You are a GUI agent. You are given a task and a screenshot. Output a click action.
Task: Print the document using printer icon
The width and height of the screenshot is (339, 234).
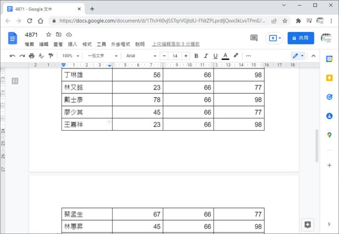[31, 56]
